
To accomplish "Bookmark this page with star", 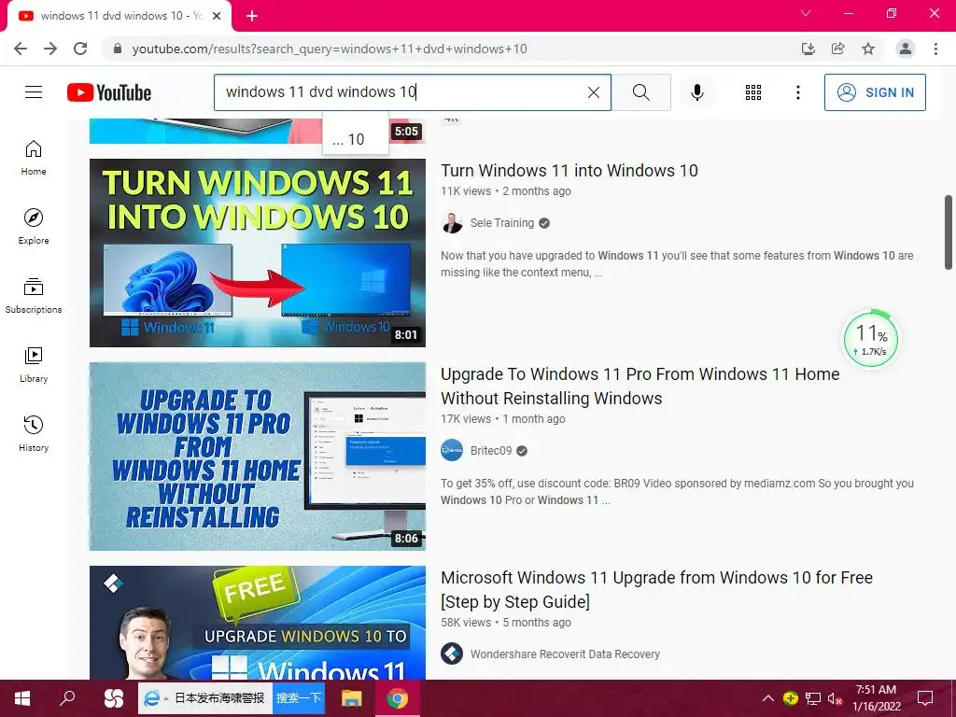I will pos(868,49).
